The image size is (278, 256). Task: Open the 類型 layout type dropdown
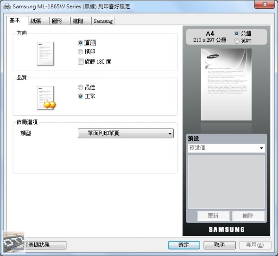126,133
